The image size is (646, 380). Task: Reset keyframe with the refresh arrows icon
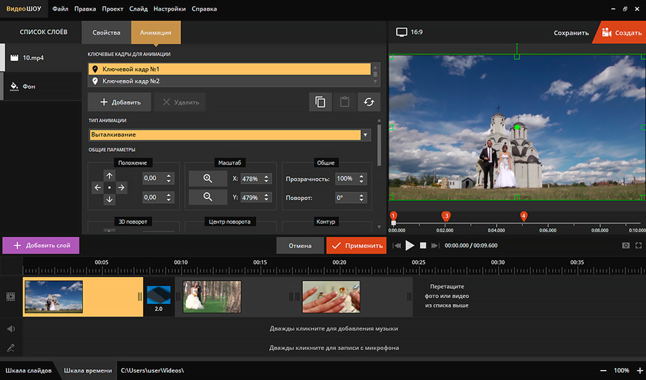tap(369, 102)
